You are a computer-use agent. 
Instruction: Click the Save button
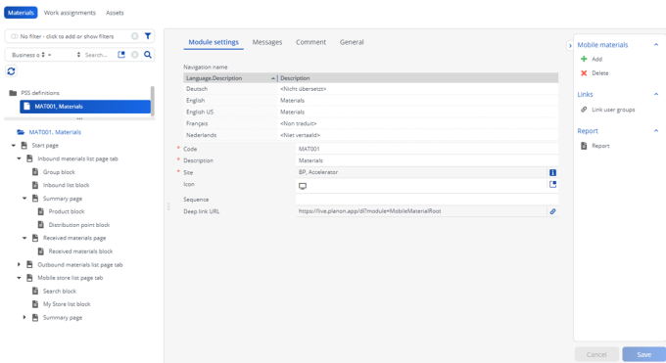(x=643, y=354)
